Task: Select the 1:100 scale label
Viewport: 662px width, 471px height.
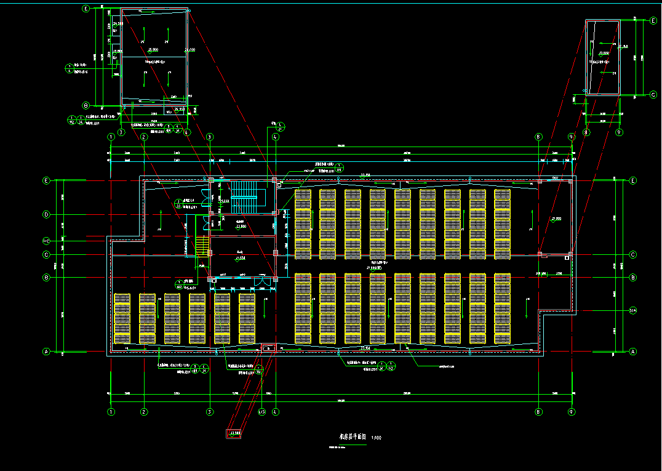Action: (377, 437)
